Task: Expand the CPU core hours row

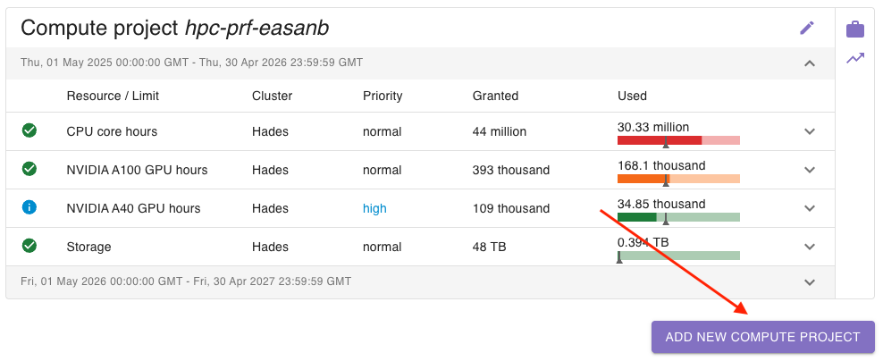Action: coord(810,131)
